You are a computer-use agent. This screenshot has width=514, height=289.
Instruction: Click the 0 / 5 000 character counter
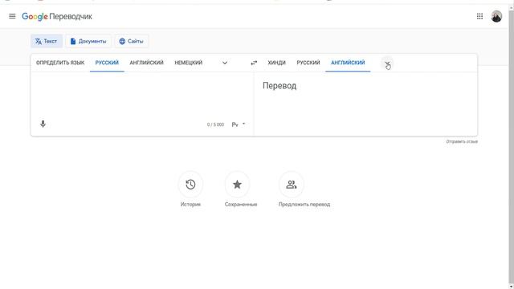tap(215, 124)
